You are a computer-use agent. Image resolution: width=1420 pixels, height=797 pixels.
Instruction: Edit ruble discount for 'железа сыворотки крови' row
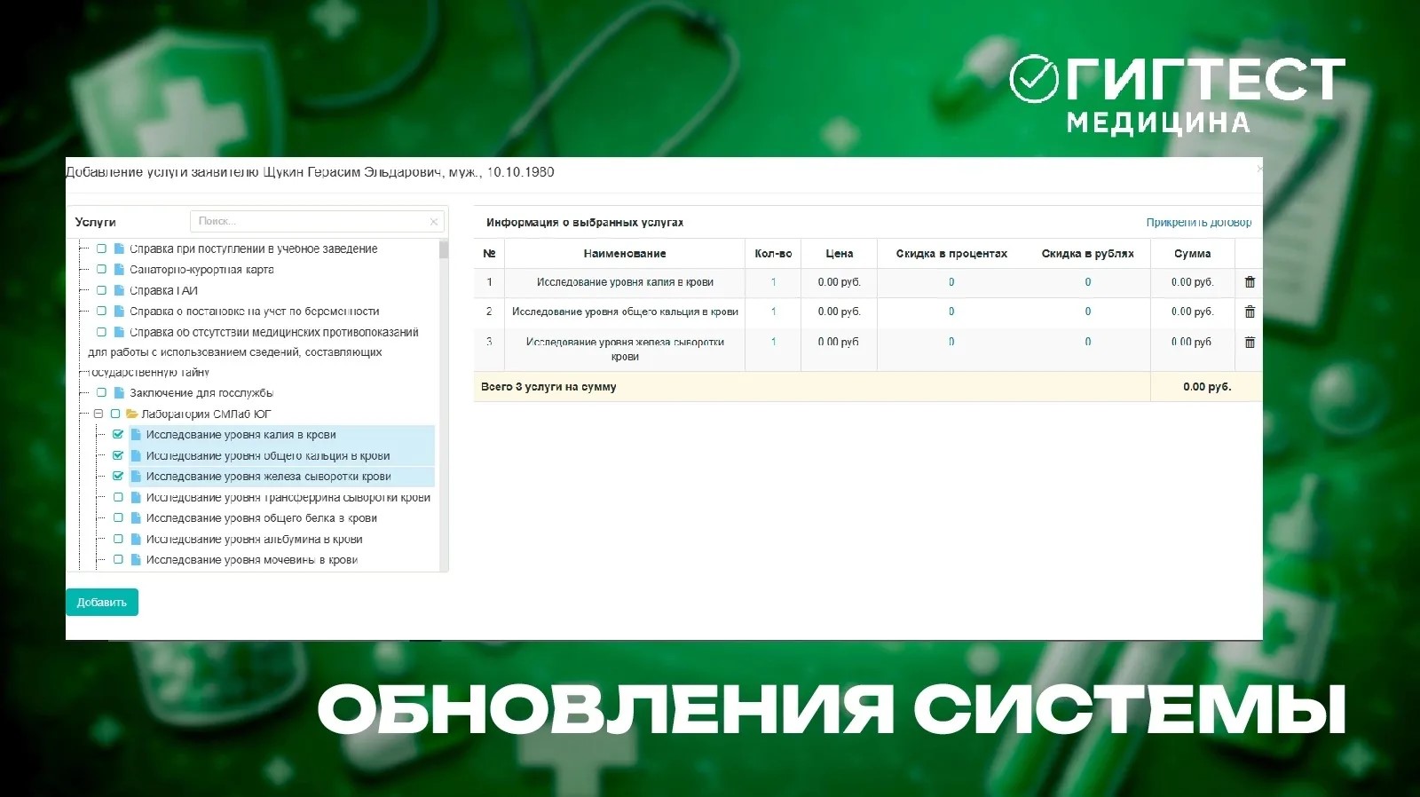pyautogui.click(x=1088, y=342)
